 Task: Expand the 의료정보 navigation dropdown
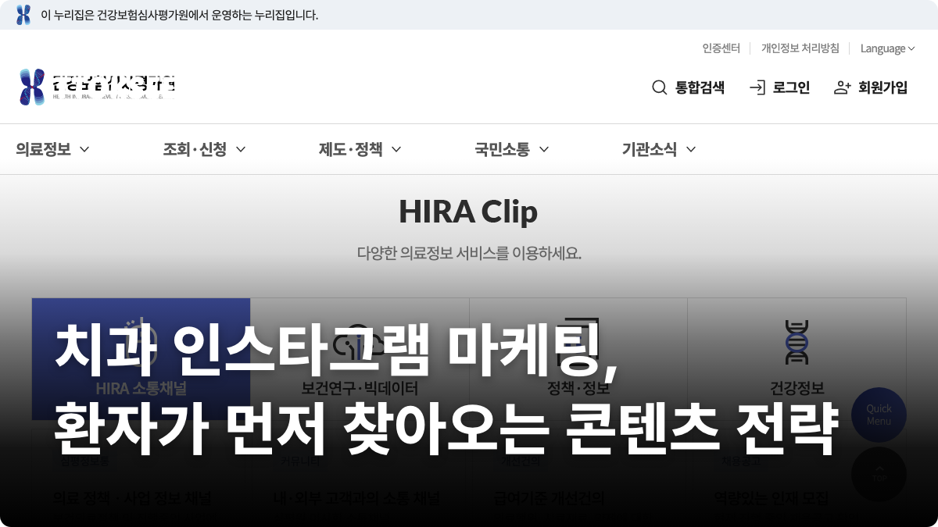[x=51, y=149]
